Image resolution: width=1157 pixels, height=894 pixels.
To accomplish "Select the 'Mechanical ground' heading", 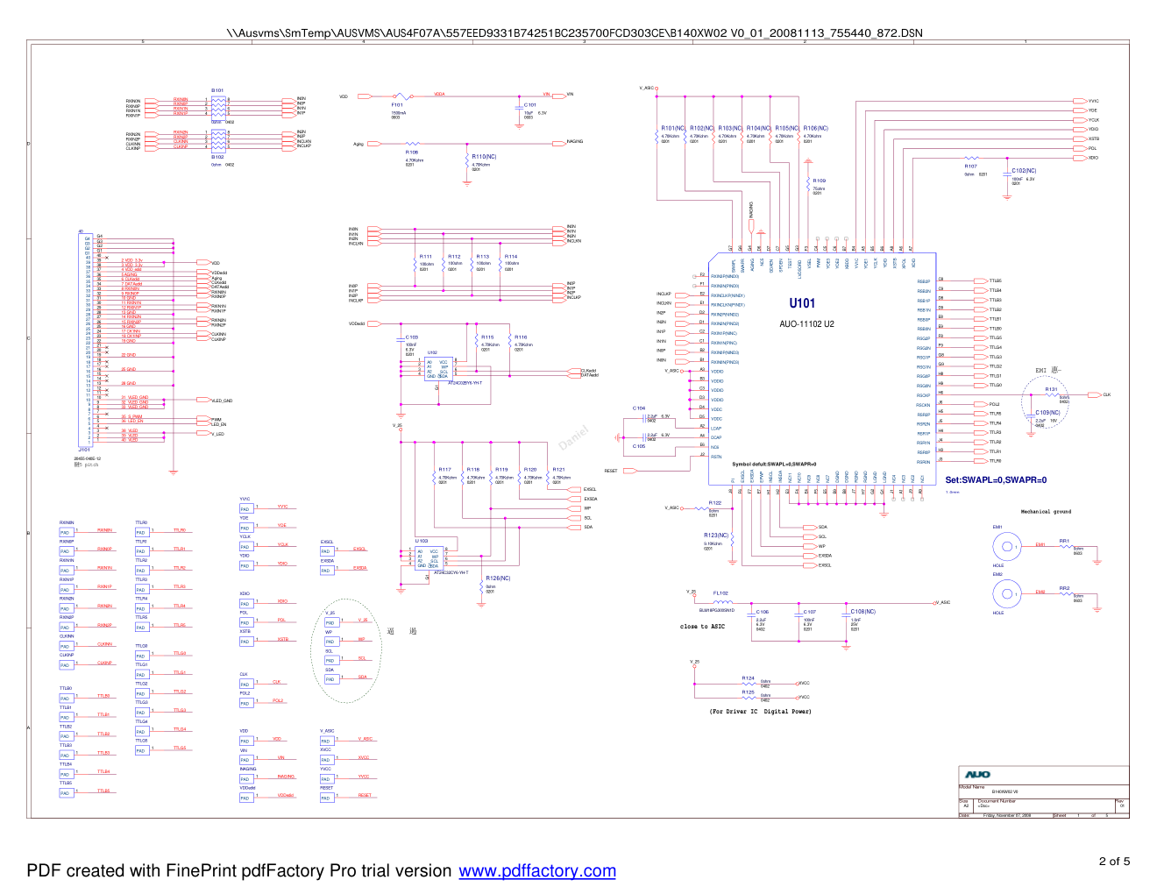I will [x=1046, y=512].
